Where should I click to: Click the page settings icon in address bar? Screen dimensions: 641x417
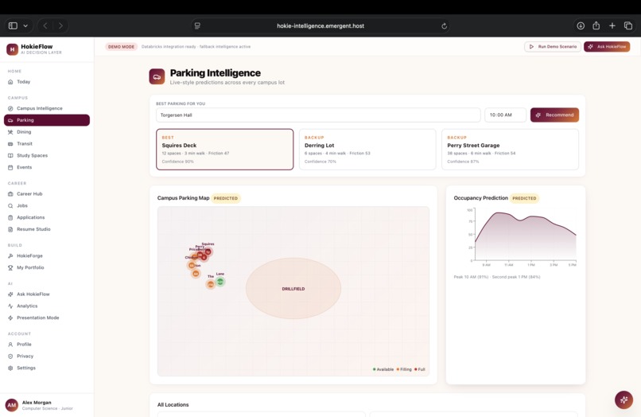[197, 25]
